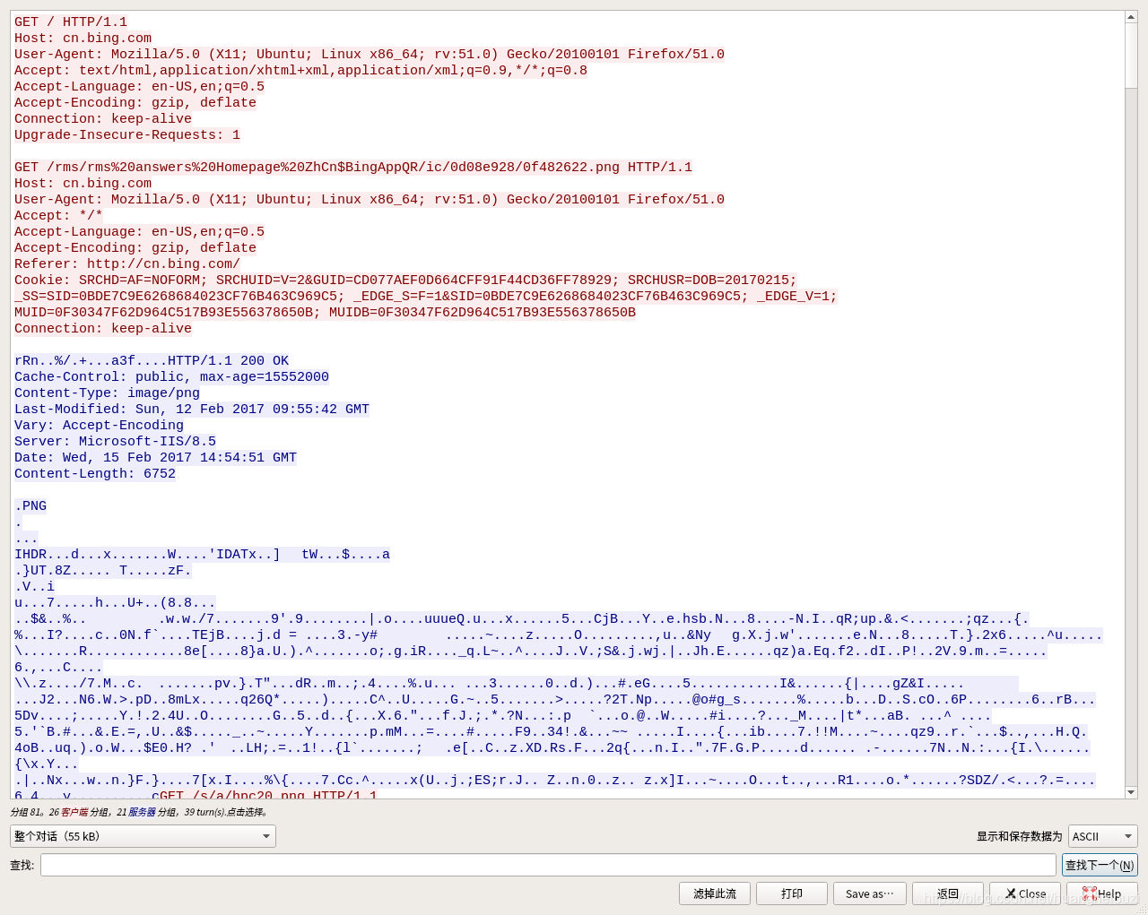Close the stream dialog with Close button
This screenshot has width=1148, height=915.
coord(1025,893)
